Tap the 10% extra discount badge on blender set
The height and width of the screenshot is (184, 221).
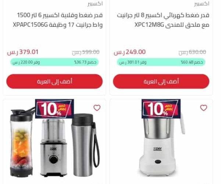[x=54, y=109]
